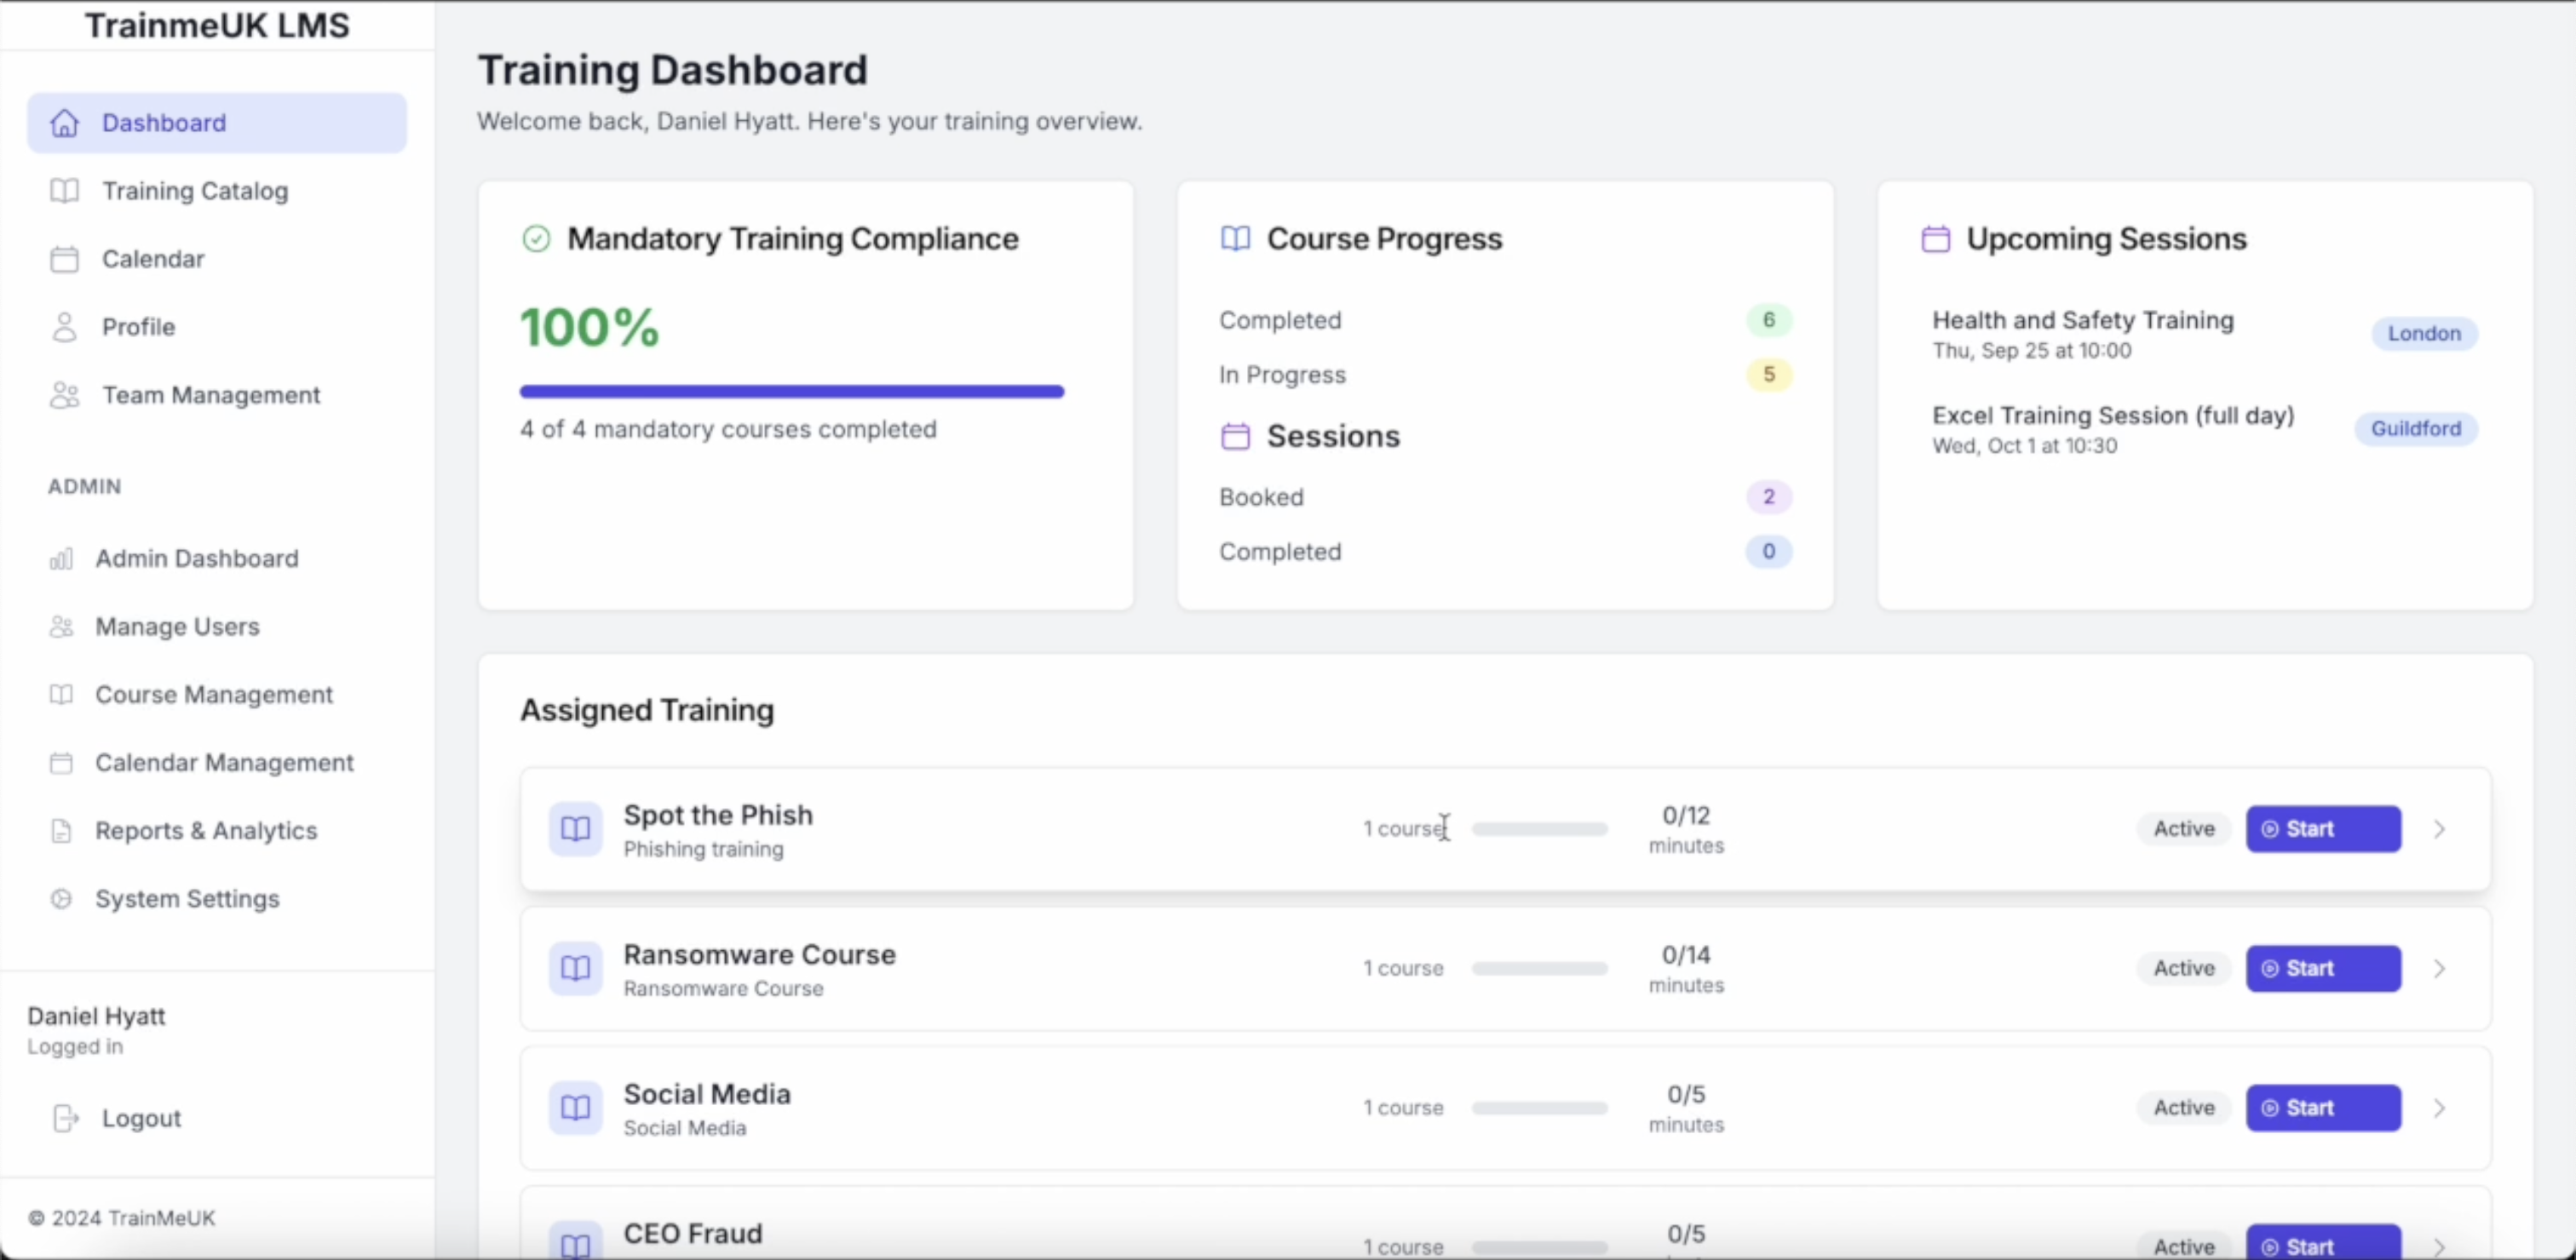
Task: Click the Course Management book icon
Action: [x=61, y=695]
